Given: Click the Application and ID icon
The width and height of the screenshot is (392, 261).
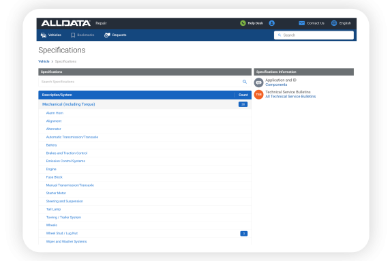Looking at the screenshot, I should click(259, 82).
